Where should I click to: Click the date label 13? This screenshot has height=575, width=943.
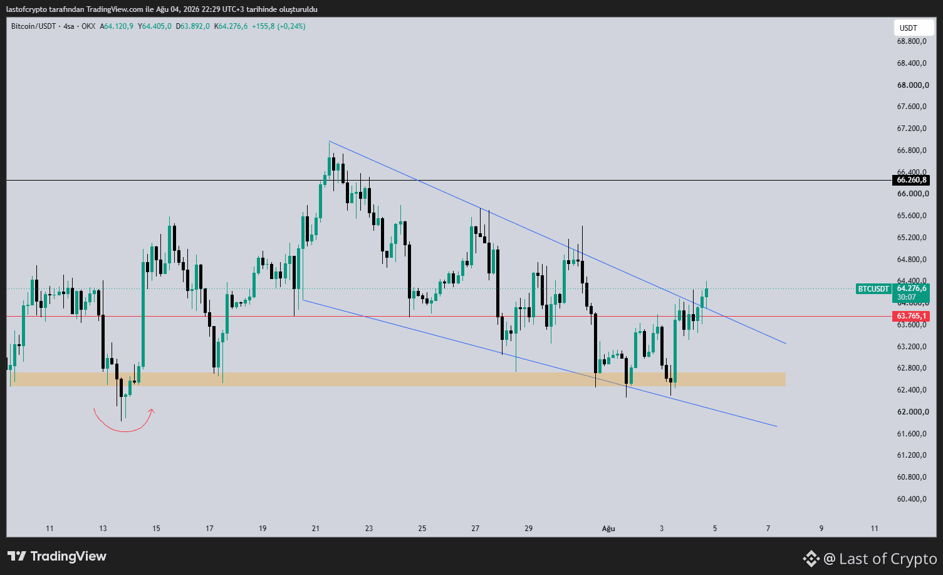coord(103,529)
